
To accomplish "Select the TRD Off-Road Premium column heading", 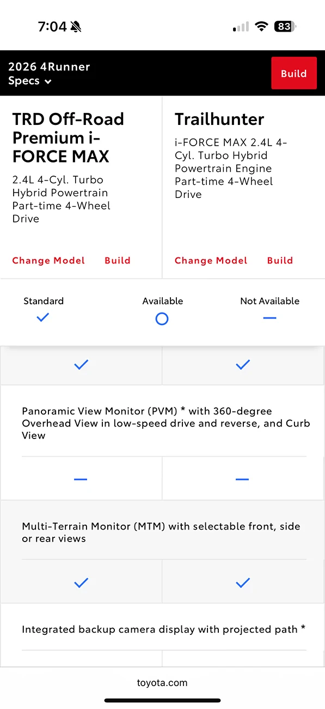I will tap(68, 137).
